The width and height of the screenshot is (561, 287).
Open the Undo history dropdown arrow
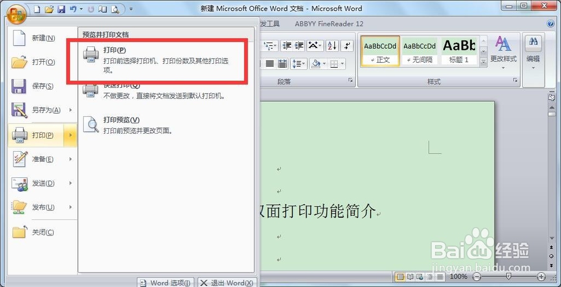(x=81, y=9)
